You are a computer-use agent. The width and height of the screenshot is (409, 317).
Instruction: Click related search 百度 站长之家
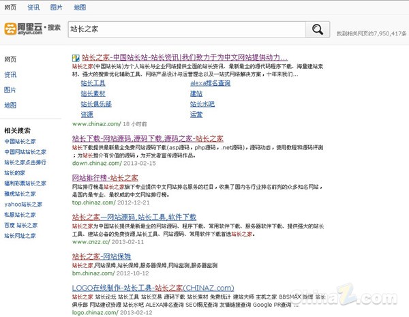(x=21, y=225)
